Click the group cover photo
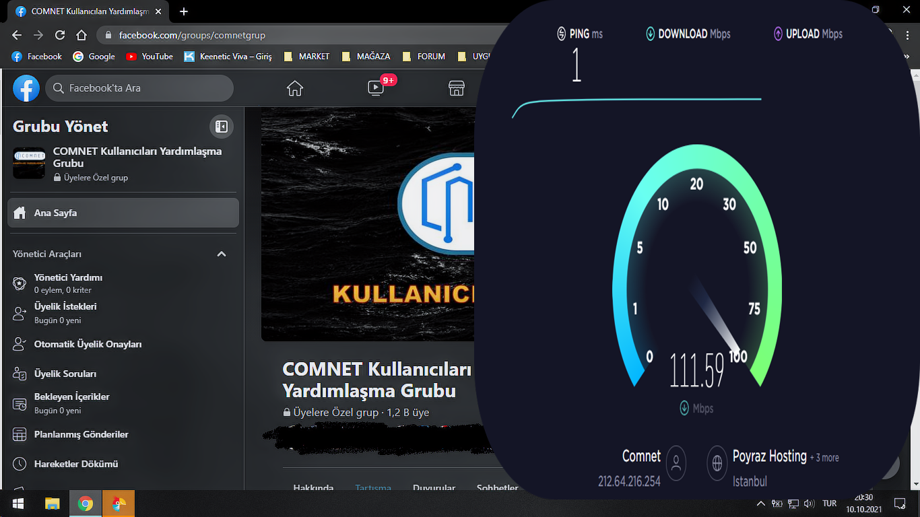Viewport: 920px width, 517px height. (x=369, y=225)
